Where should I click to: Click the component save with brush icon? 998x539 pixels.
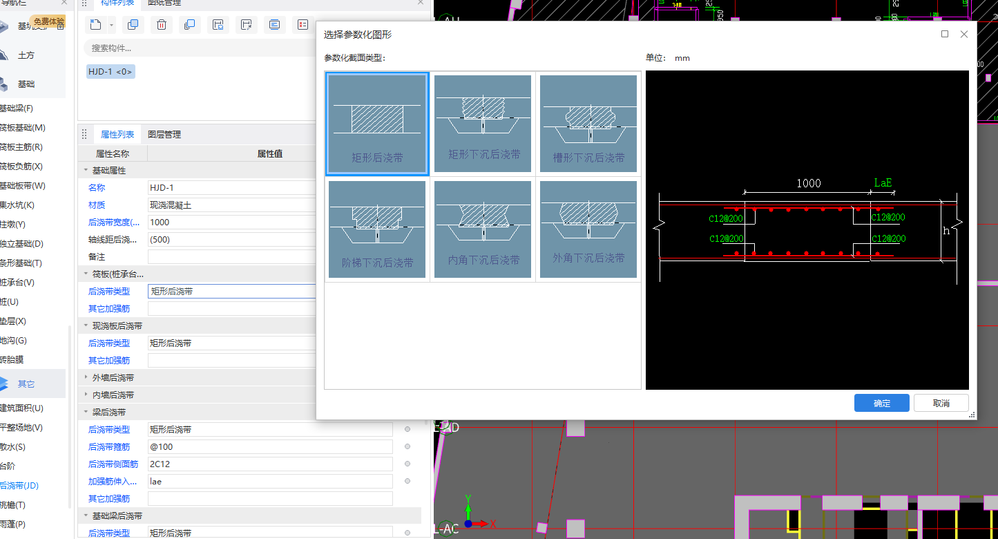(x=246, y=25)
